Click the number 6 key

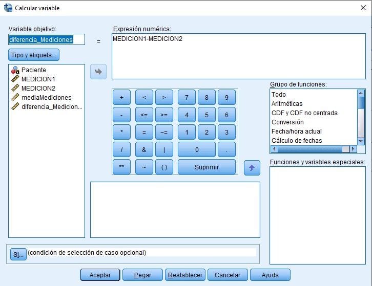[x=226, y=115]
